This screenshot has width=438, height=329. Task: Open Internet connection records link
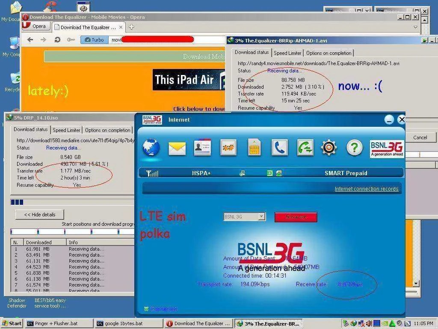367,189
